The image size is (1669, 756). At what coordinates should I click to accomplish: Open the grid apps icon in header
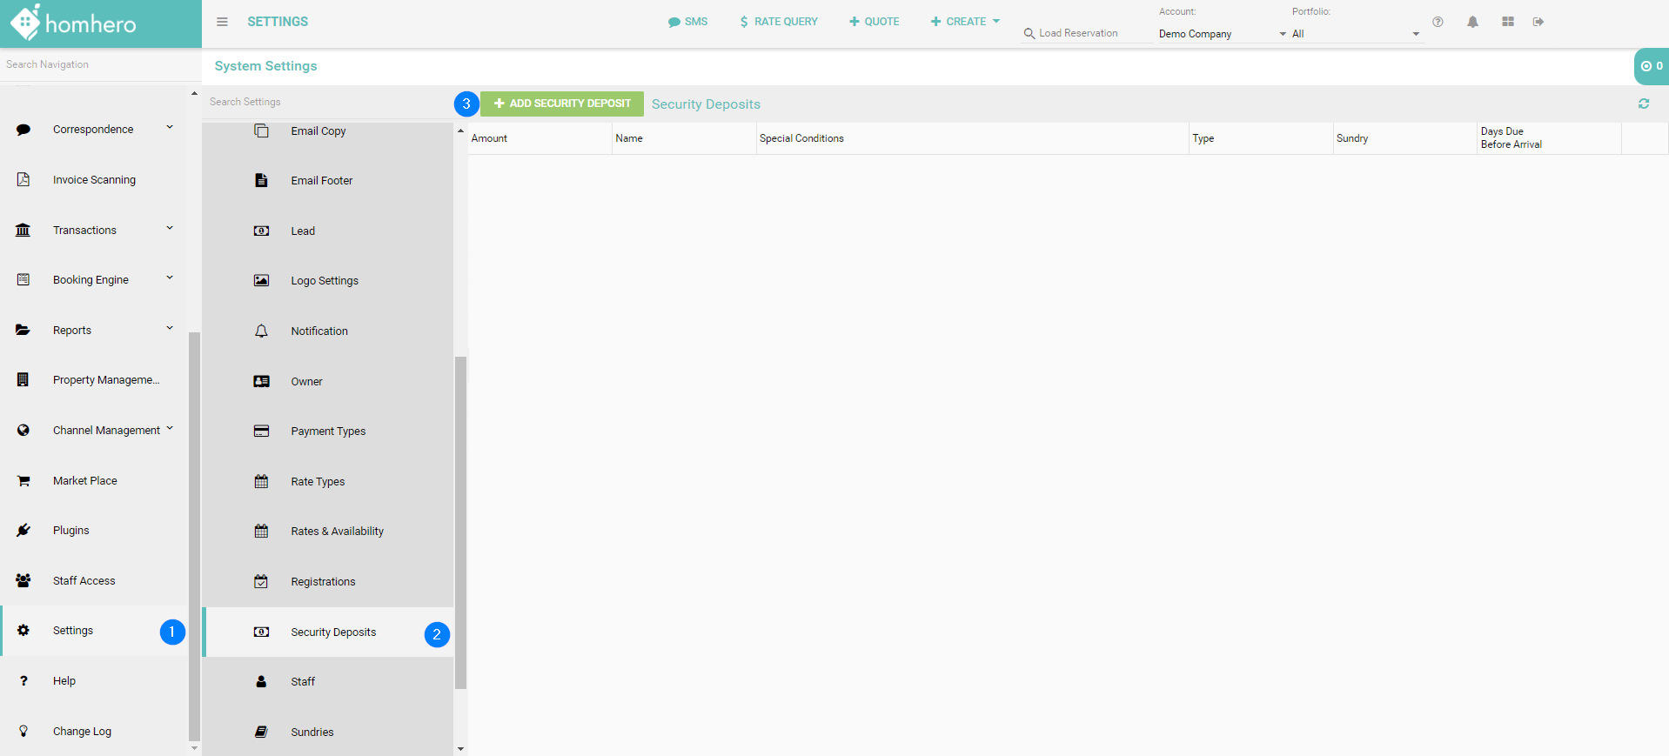click(x=1507, y=22)
